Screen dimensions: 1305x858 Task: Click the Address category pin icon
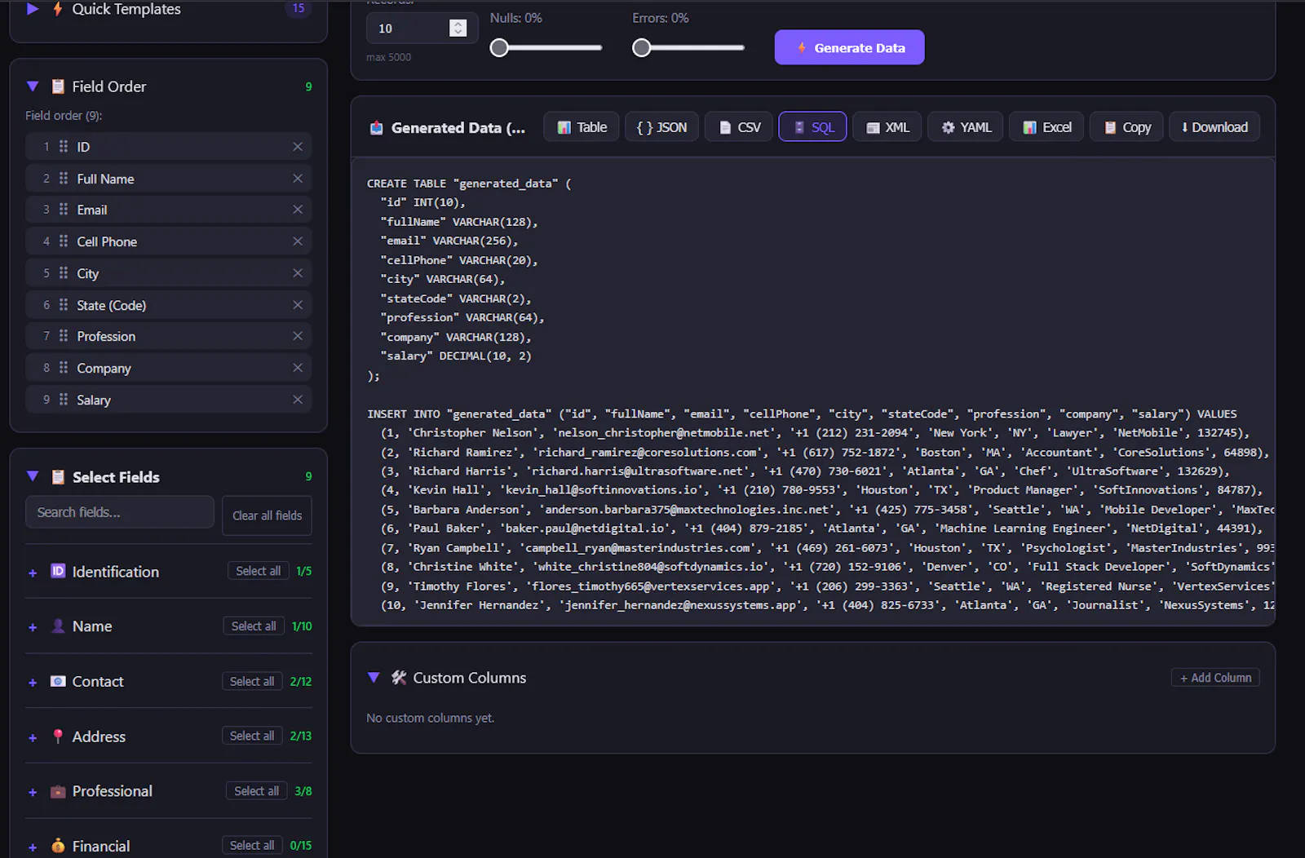[58, 736]
